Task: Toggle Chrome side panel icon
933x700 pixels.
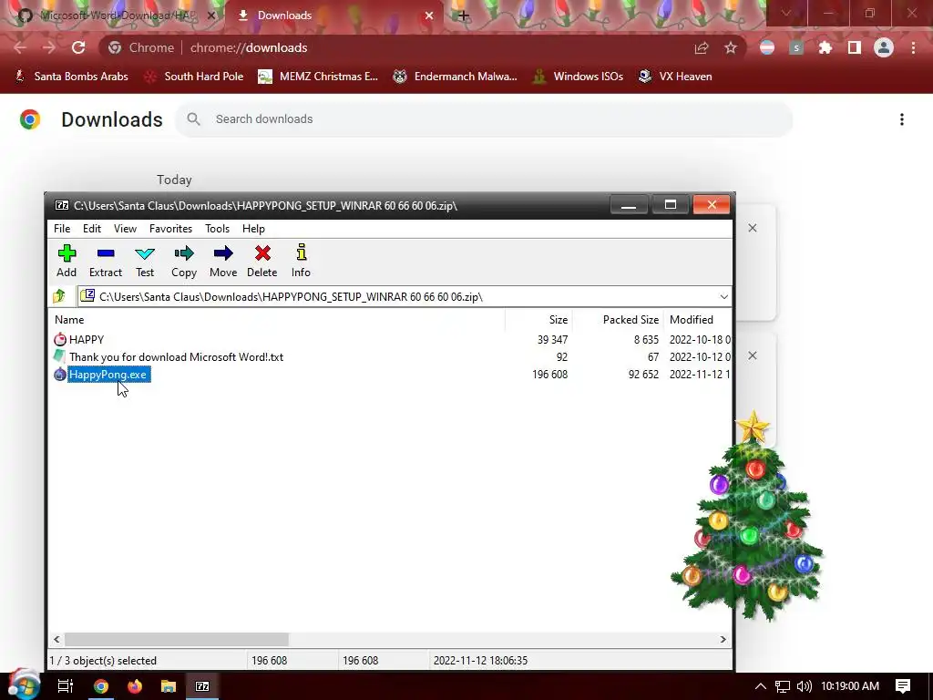Action: (x=855, y=47)
